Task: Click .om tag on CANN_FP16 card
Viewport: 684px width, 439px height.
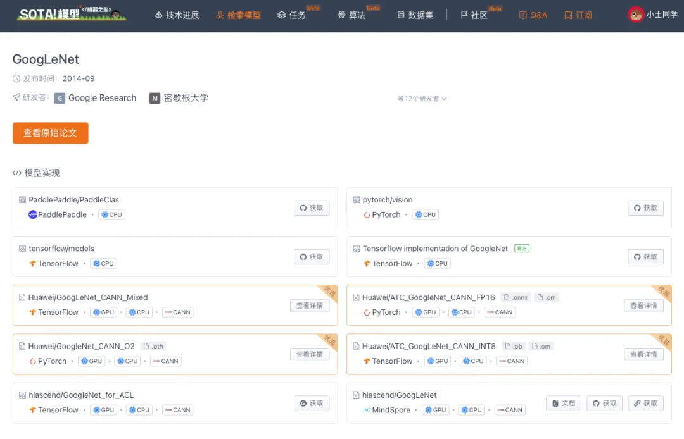Action: click(547, 297)
